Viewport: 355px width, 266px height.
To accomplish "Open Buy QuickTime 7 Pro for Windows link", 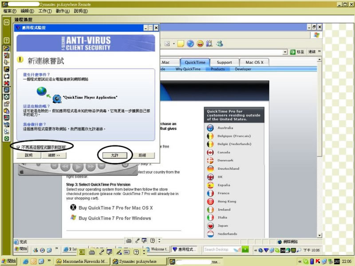I will click(x=114, y=218).
